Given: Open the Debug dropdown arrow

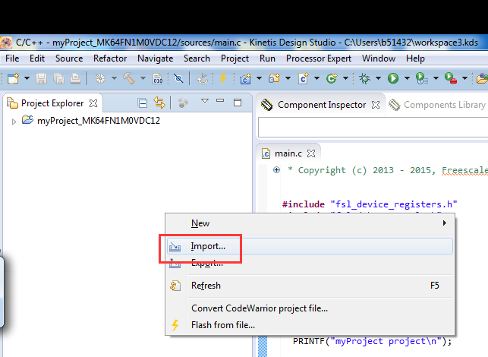Looking at the screenshot, I should (x=378, y=78).
